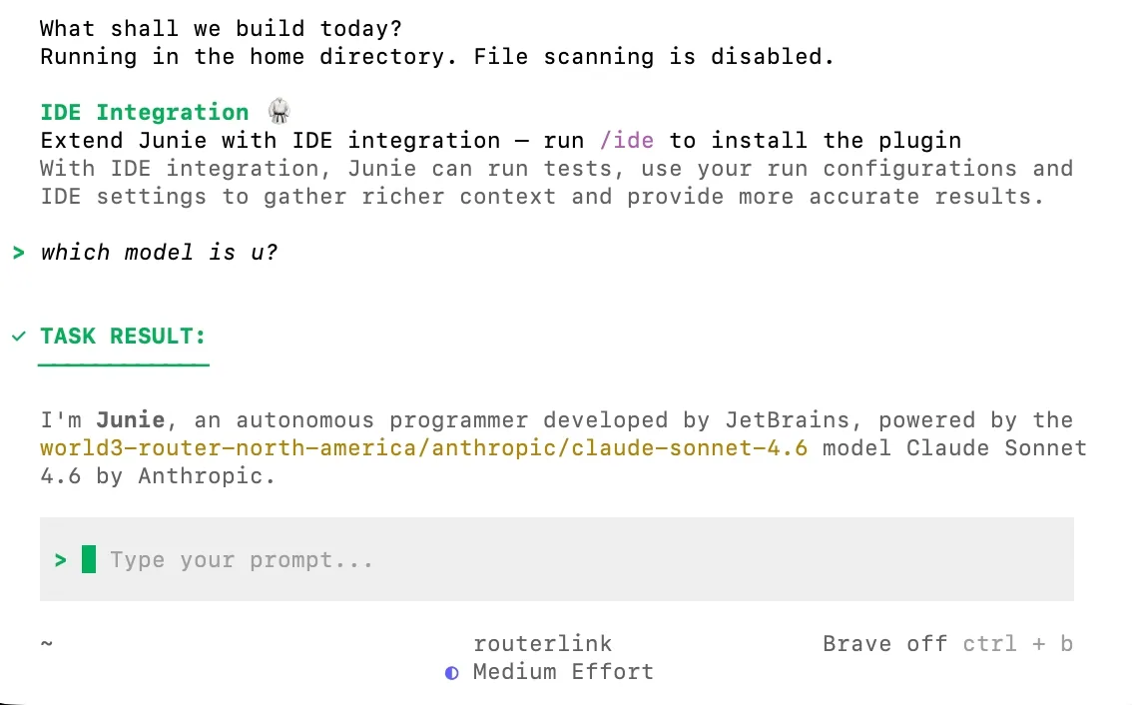Click the /ide command text
1132x705 pixels.
(627, 140)
